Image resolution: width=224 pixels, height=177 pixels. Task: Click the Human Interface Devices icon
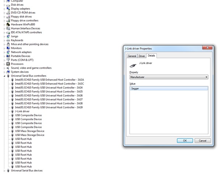(8, 28)
